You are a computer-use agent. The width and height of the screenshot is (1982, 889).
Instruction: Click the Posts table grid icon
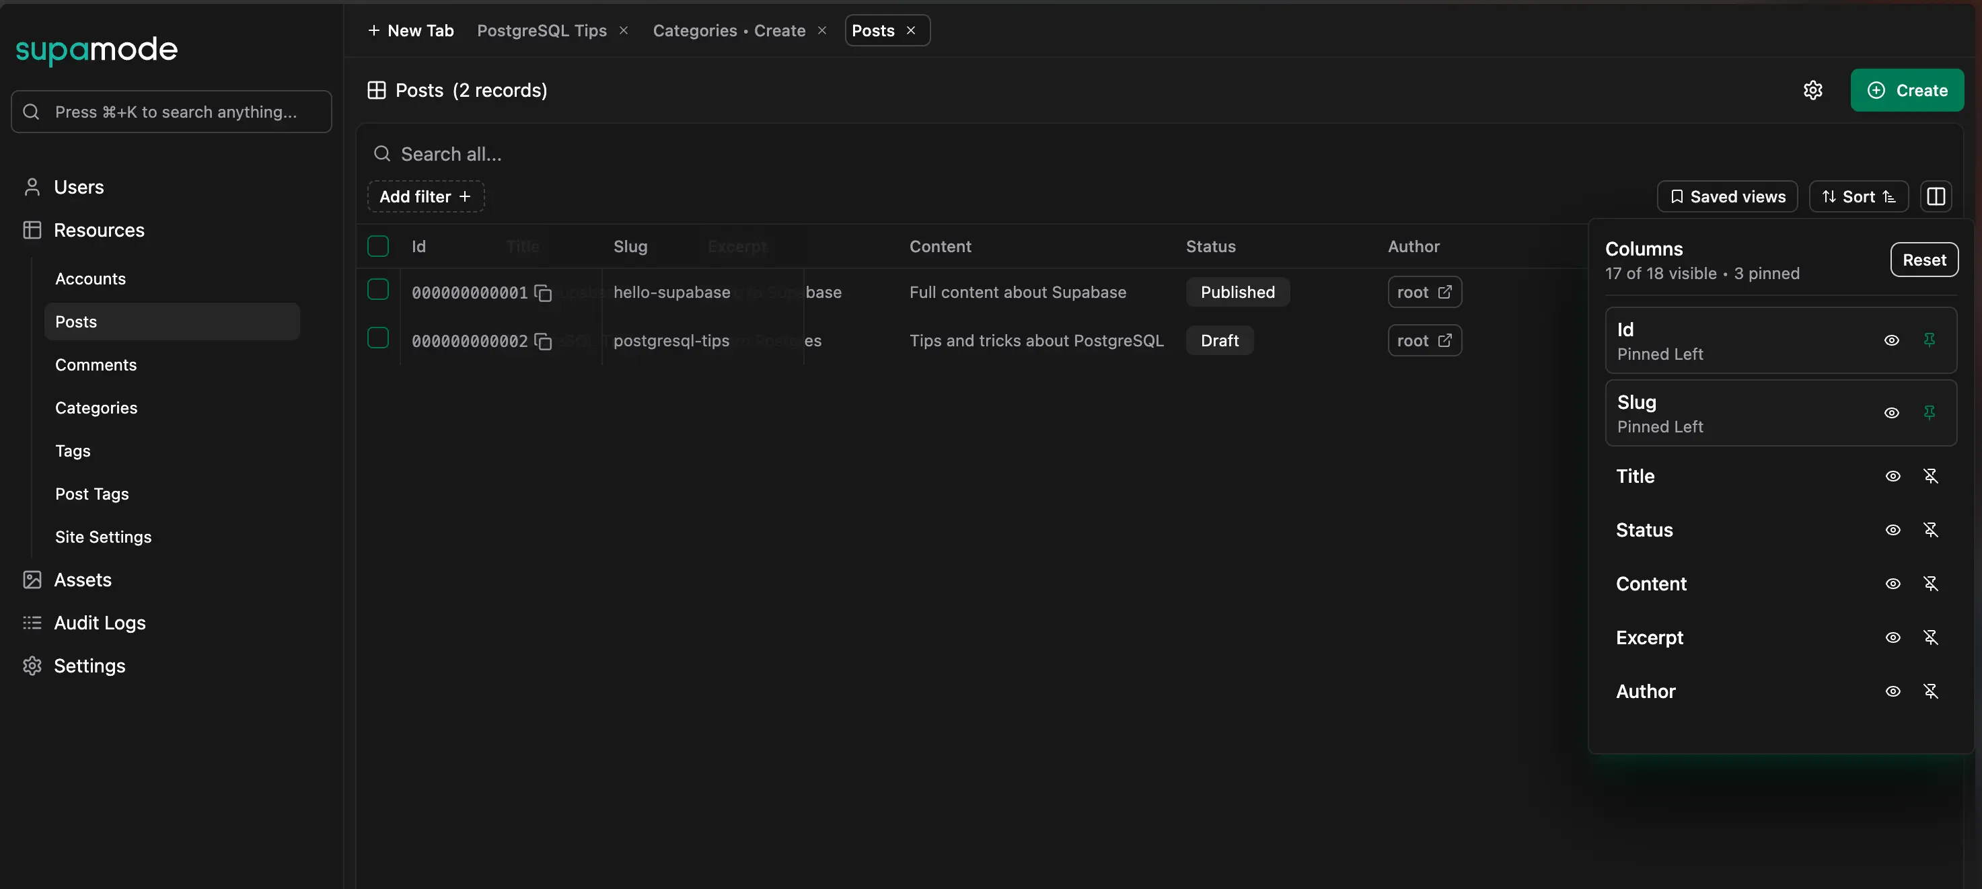click(x=376, y=90)
